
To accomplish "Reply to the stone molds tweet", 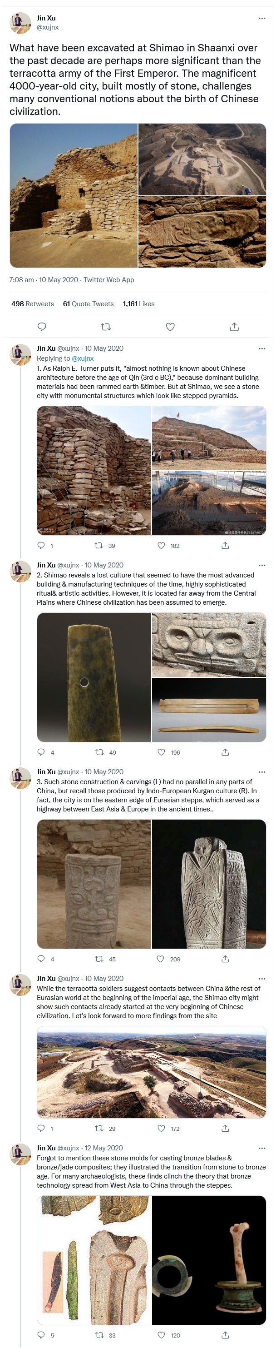I will pos(41,1334).
